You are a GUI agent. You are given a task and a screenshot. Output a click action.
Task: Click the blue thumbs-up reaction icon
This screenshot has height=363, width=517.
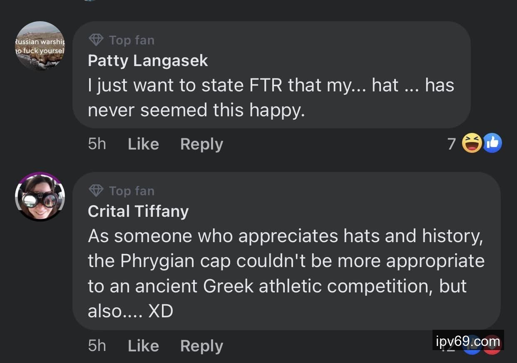pyautogui.click(x=492, y=144)
